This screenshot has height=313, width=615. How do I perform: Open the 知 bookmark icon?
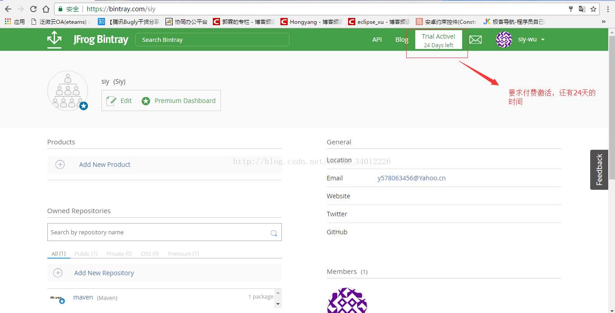click(101, 22)
